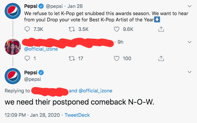Retweet the Pepsi tweet with 3.5K retweets
The image size is (197, 123).
72,29
